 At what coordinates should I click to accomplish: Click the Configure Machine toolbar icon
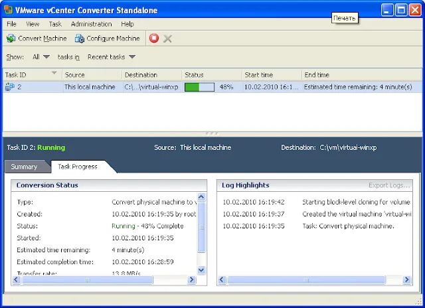click(x=80, y=38)
